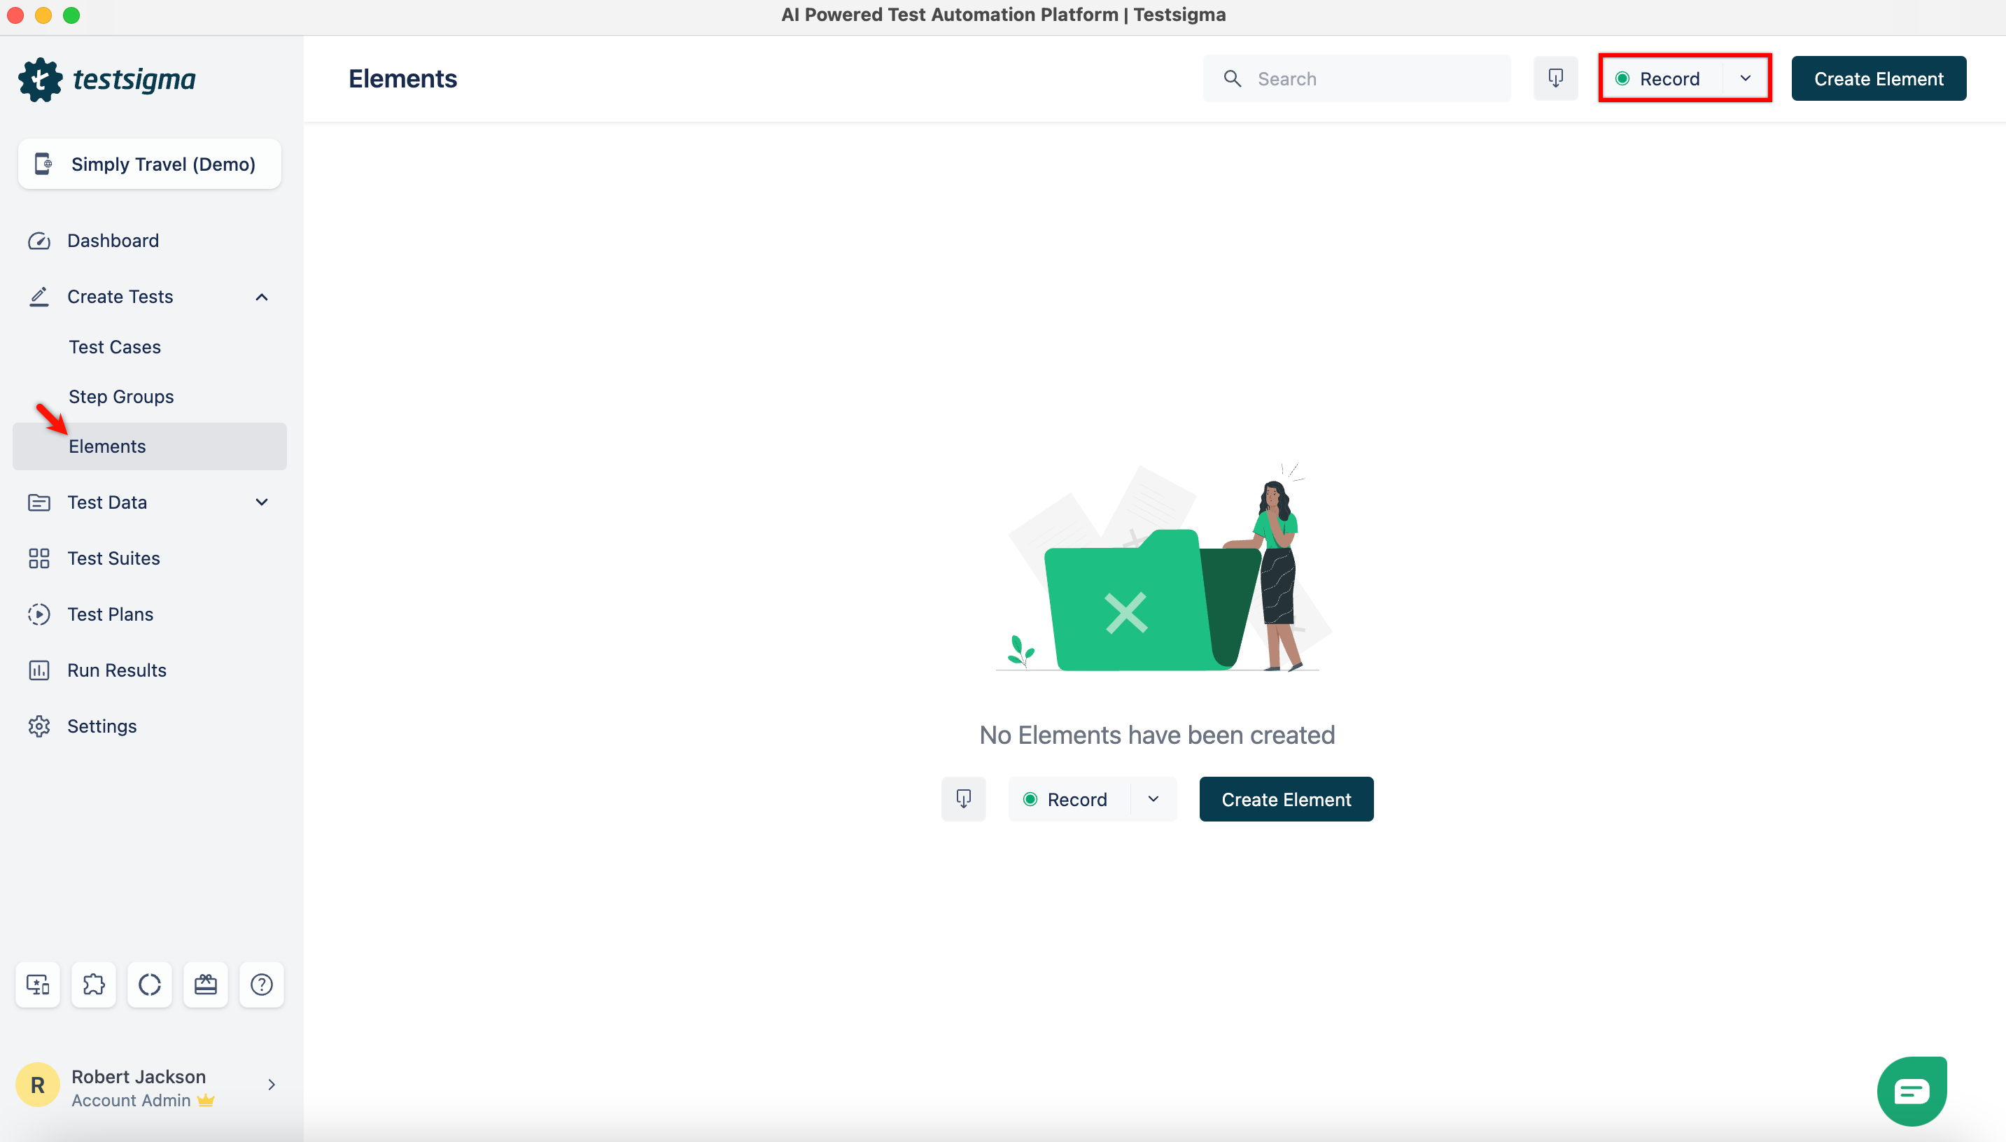Open the help question mark icon
This screenshot has height=1142, width=2006.
pos(261,985)
